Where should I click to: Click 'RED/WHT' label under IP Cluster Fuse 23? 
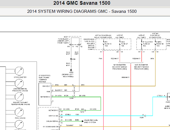pos(136,59)
